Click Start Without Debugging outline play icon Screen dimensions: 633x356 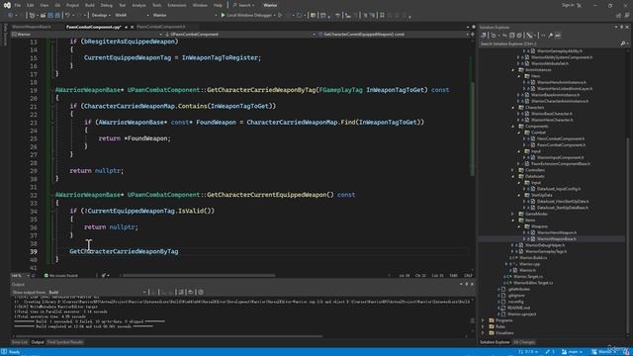tap(280, 15)
